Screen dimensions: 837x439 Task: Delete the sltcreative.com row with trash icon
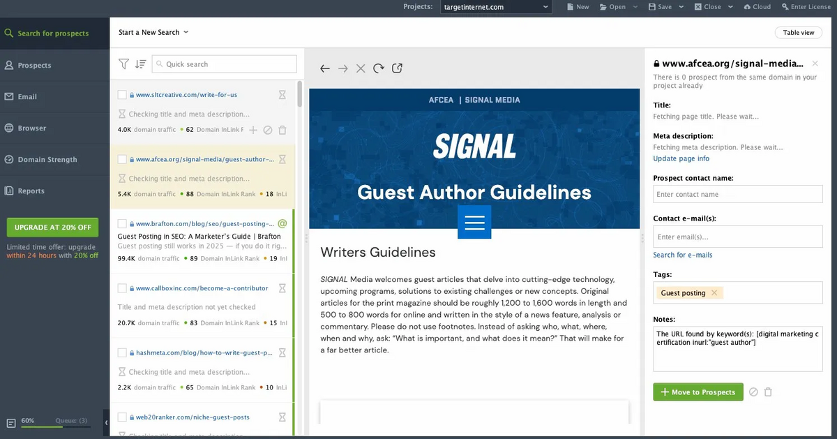tap(282, 130)
